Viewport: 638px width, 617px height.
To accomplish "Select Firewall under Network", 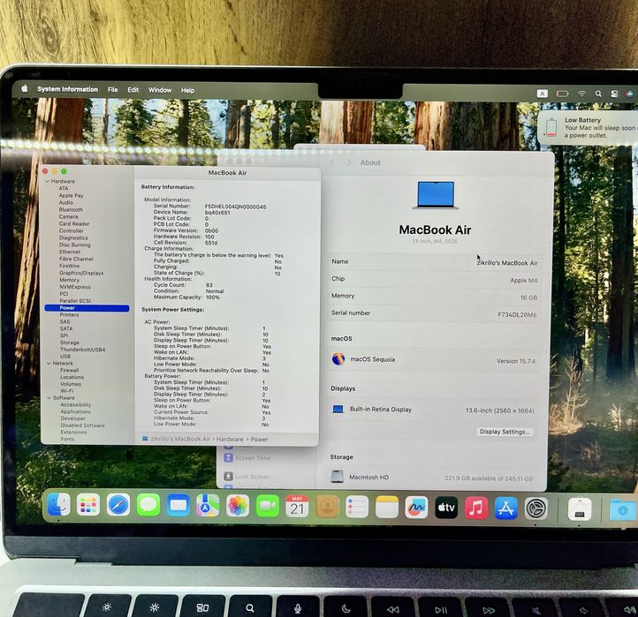I will [70, 370].
